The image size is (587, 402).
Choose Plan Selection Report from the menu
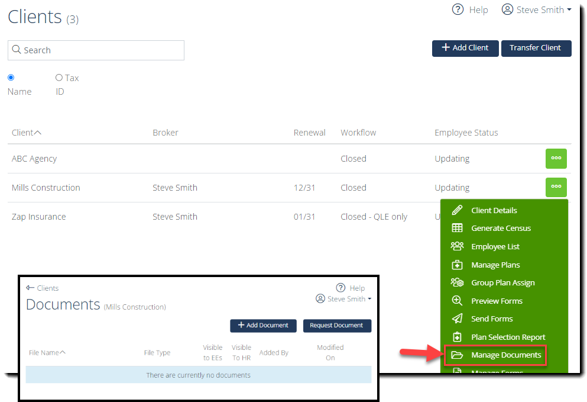coord(508,337)
